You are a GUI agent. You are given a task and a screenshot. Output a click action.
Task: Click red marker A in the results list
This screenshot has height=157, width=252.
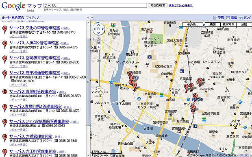(5, 30)
